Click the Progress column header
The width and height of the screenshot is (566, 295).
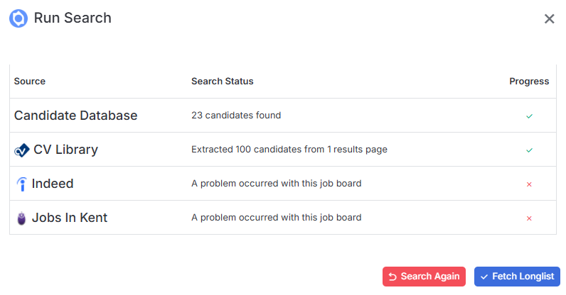coord(529,82)
